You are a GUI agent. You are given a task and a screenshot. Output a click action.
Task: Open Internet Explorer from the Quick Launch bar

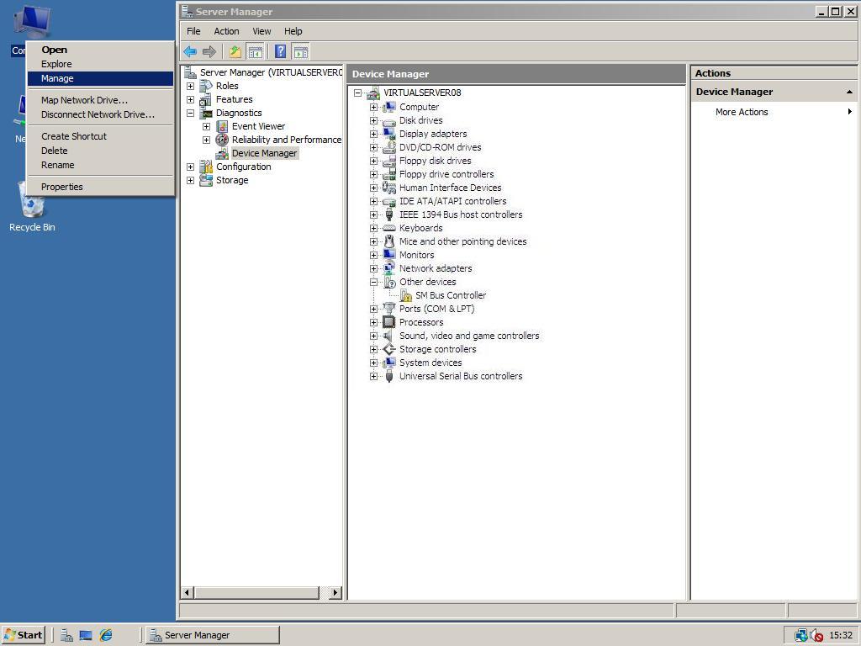tap(105, 635)
